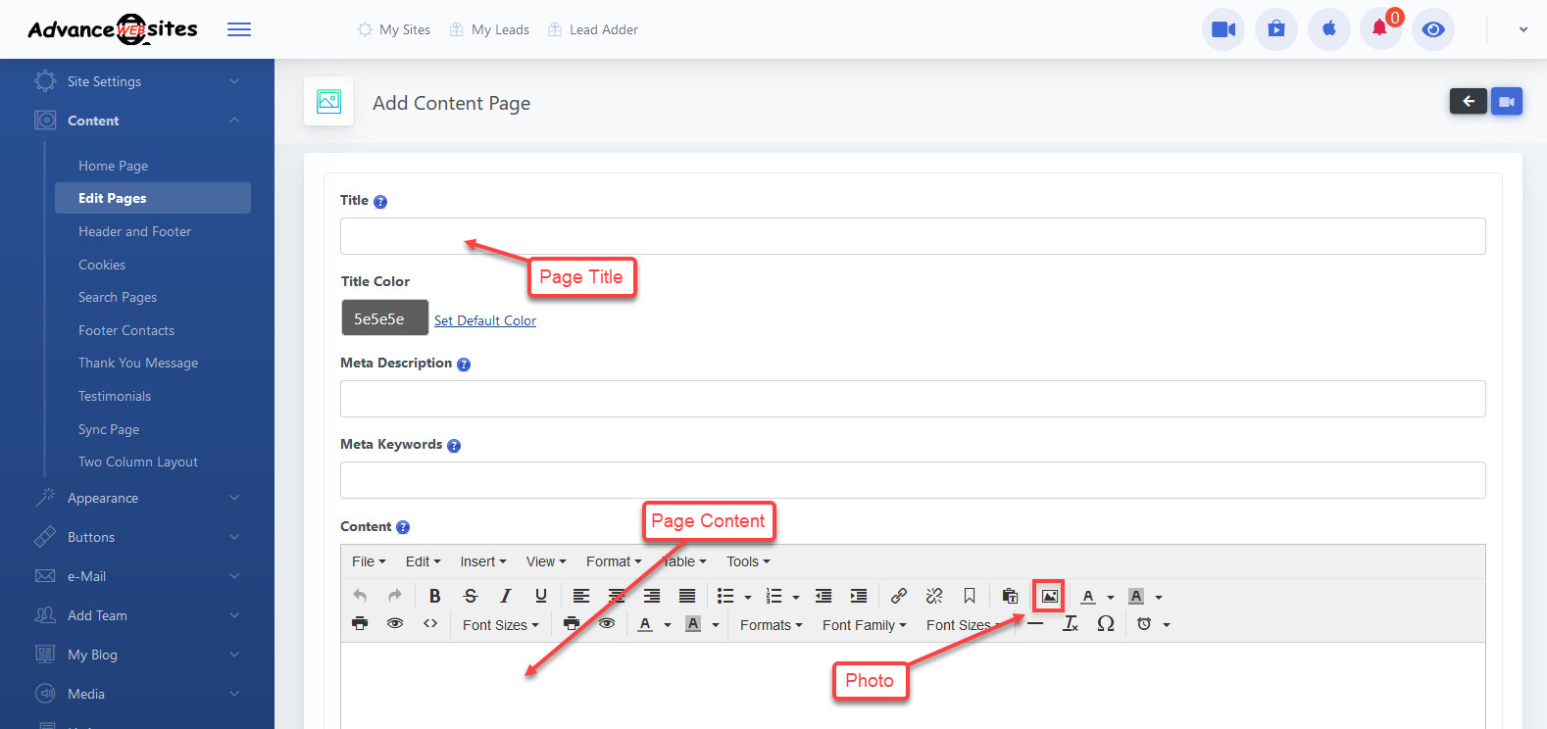Image resolution: width=1547 pixels, height=729 pixels.
Task: Click into the Title input field
Action: click(x=912, y=236)
